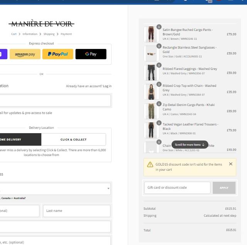Click quantity badge on Ribbed Flared Leggings
The height and width of the screenshot is (245, 247).
[159, 65]
